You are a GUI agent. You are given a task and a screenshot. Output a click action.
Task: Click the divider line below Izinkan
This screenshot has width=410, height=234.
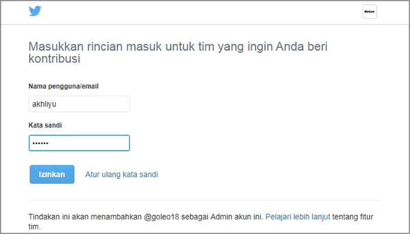(204, 201)
